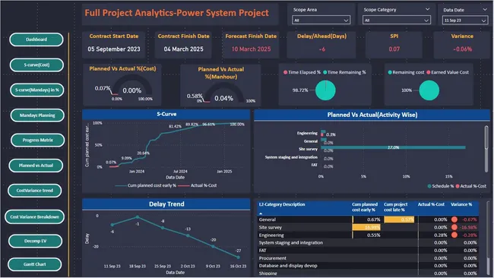This screenshot has height=278, width=494.
Task: Open CostVariance trend page
Action: (35, 191)
